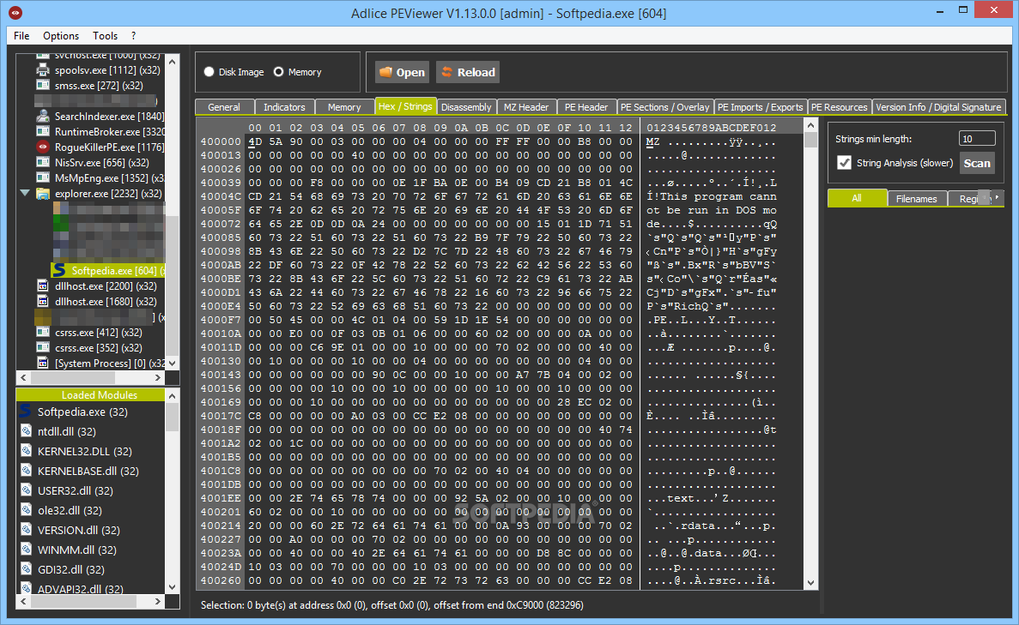Click the dllhost.exe [2200] icon
This screenshot has width=1019, height=625.
[43, 285]
